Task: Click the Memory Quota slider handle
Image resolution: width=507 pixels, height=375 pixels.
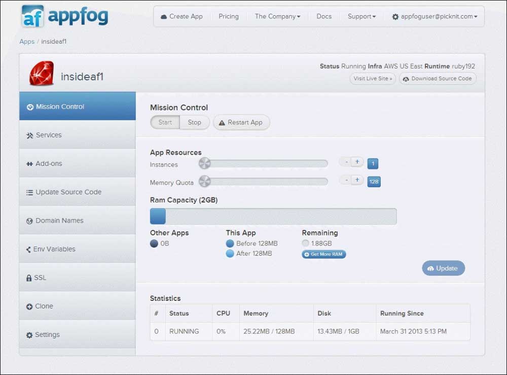Action: tap(204, 182)
